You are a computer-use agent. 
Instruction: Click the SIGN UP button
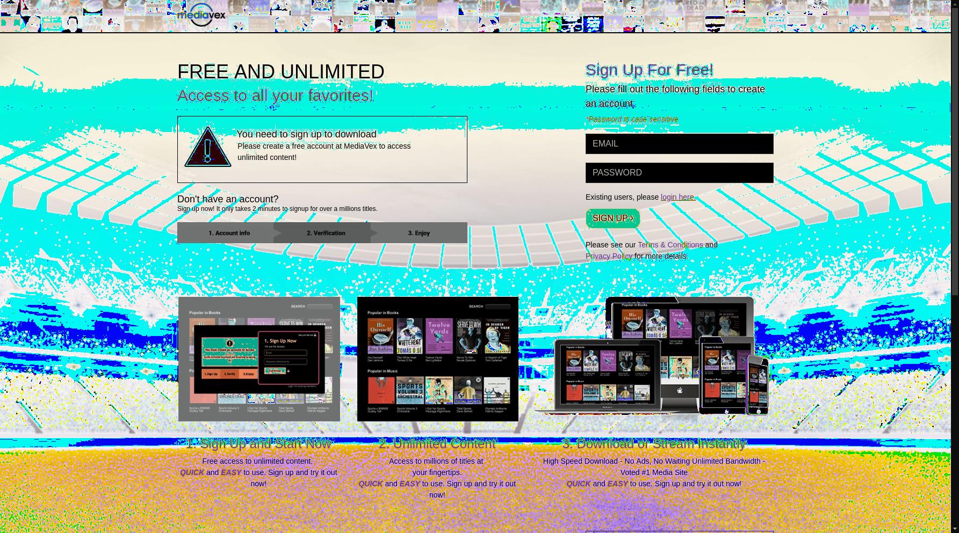click(x=612, y=218)
